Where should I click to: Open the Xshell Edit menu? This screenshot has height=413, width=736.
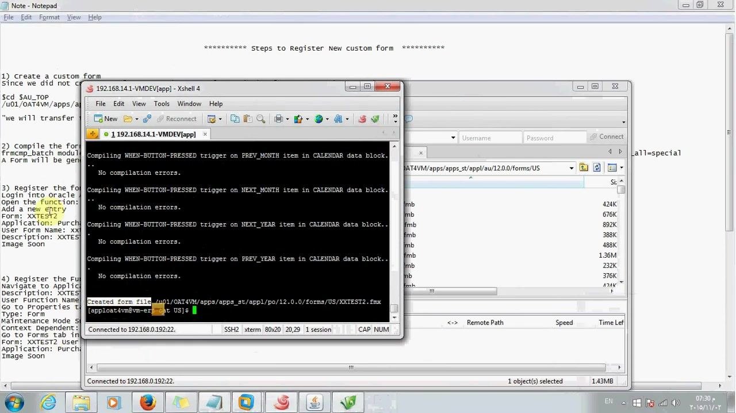pos(119,104)
